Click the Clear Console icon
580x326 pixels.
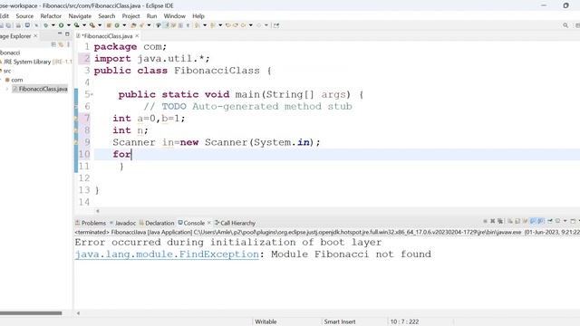(x=510, y=221)
